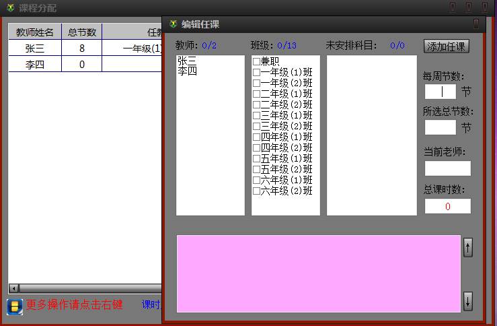Click the 编辑任课 window title icon
Screen dimensions: 497x326
tap(173, 24)
